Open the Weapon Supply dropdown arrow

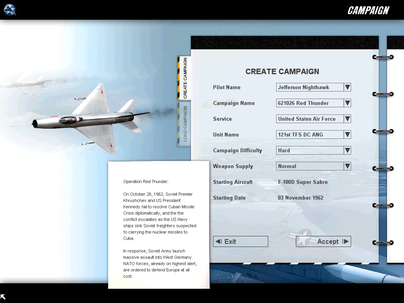(347, 166)
